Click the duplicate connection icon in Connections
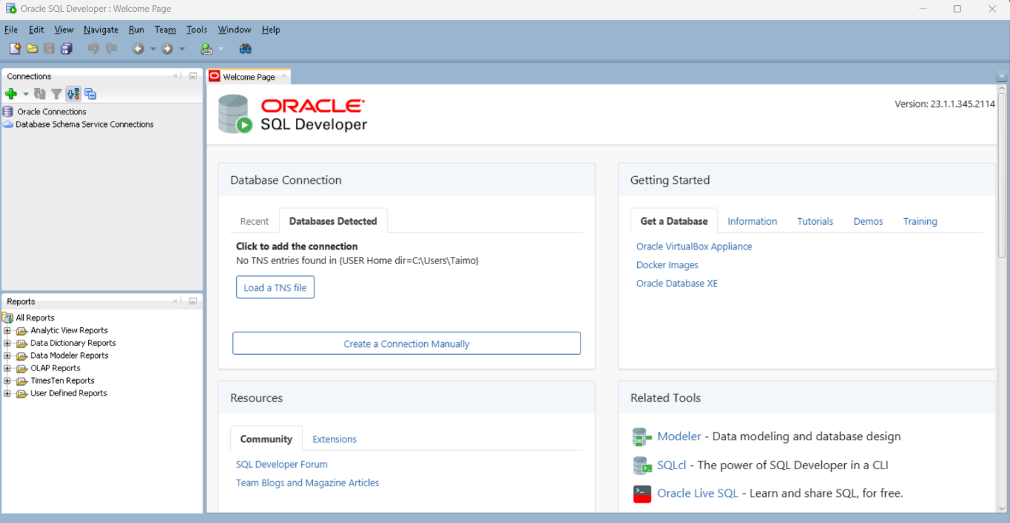The image size is (1010, 523). pos(90,93)
